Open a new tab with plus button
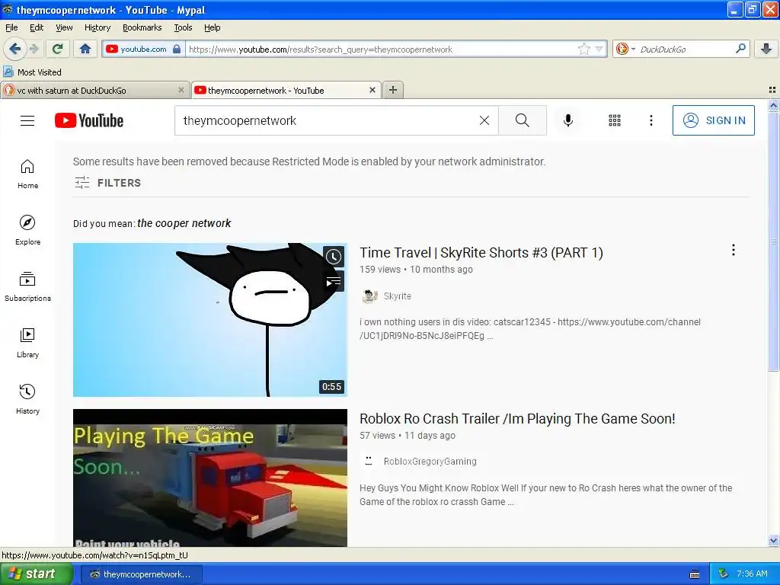 [393, 90]
